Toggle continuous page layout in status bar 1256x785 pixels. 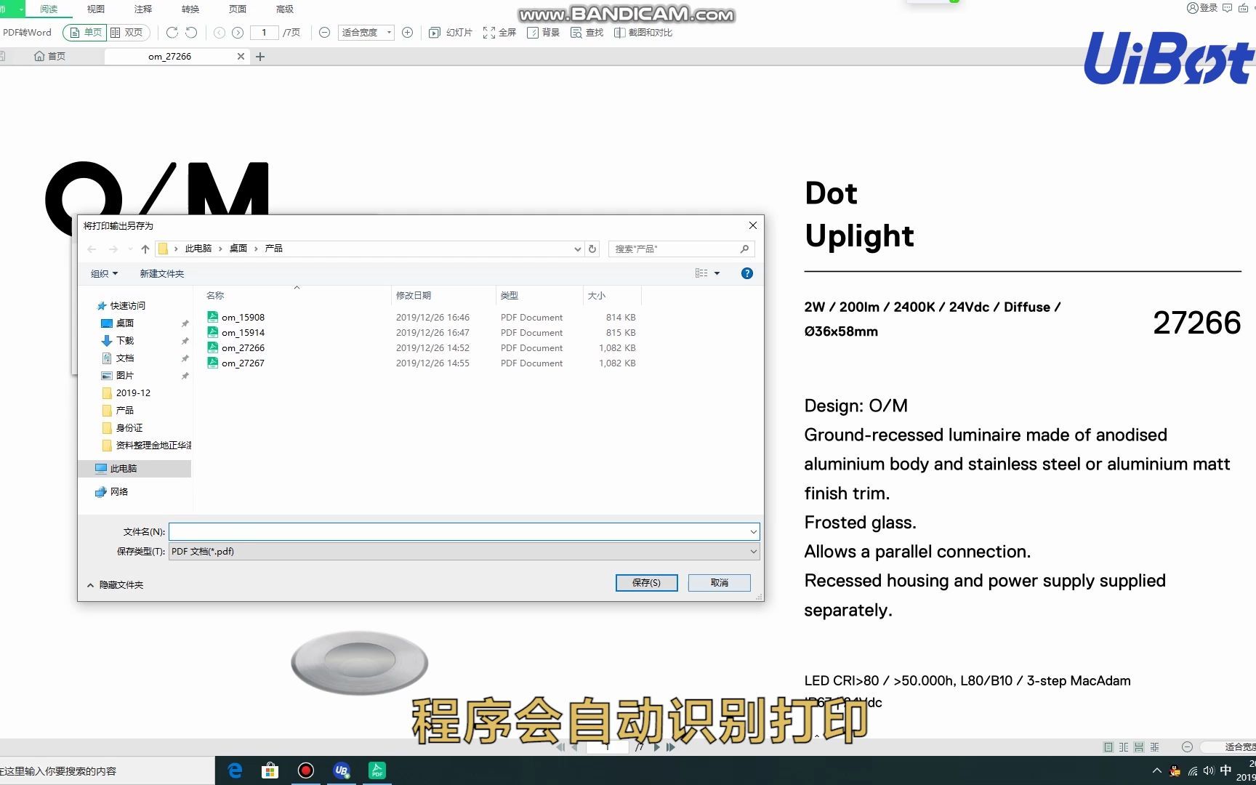(1138, 746)
